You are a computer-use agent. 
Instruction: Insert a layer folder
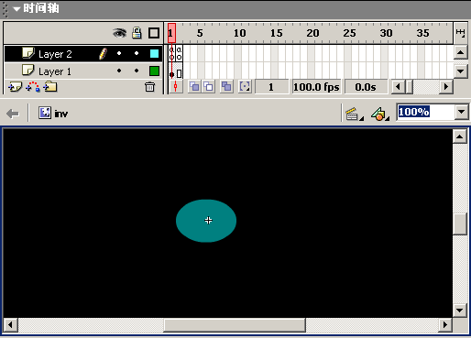click(x=50, y=87)
